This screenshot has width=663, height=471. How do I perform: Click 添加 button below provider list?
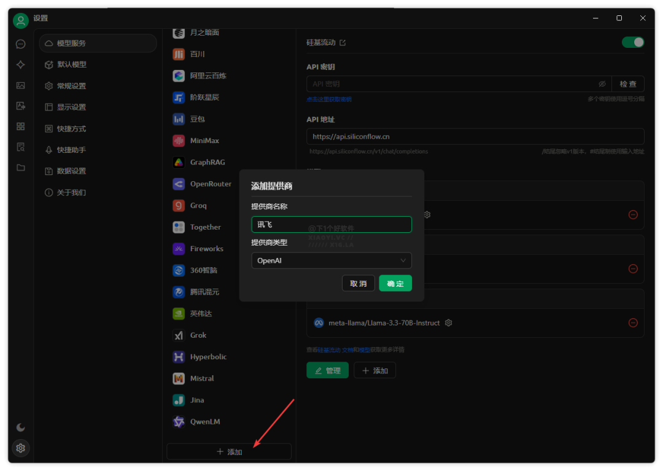click(x=229, y=451)
